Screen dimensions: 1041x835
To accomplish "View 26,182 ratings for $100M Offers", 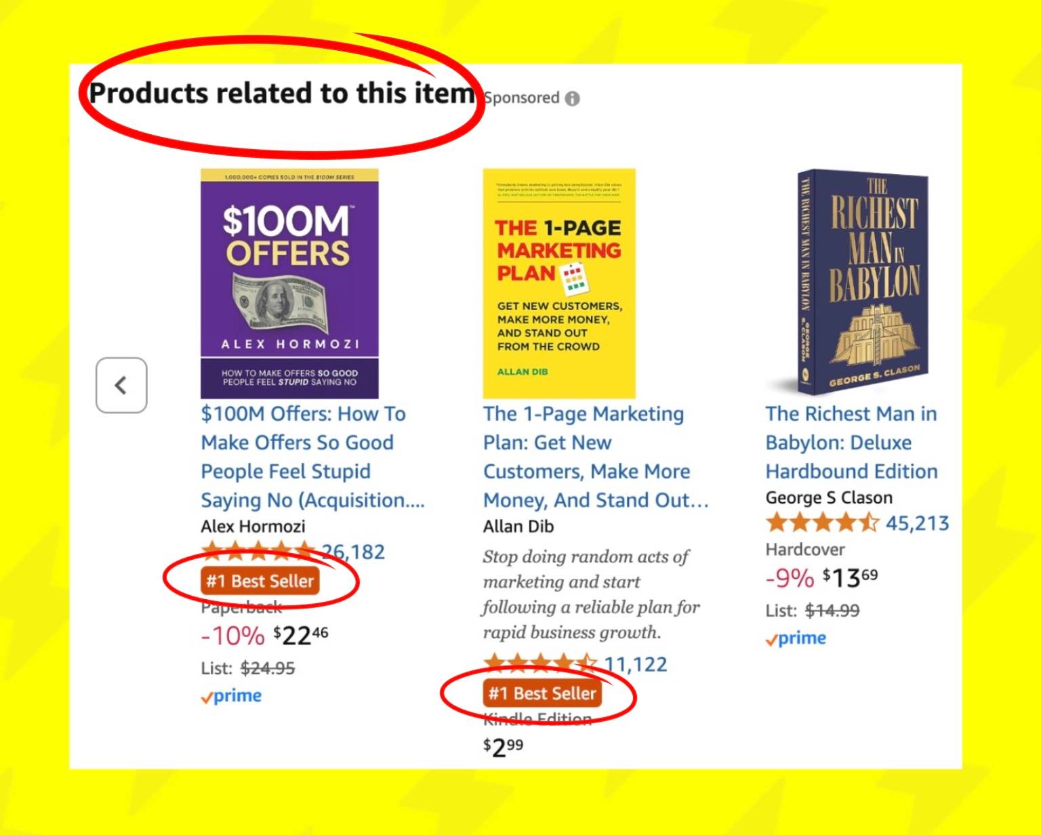I will click(352, 552).
